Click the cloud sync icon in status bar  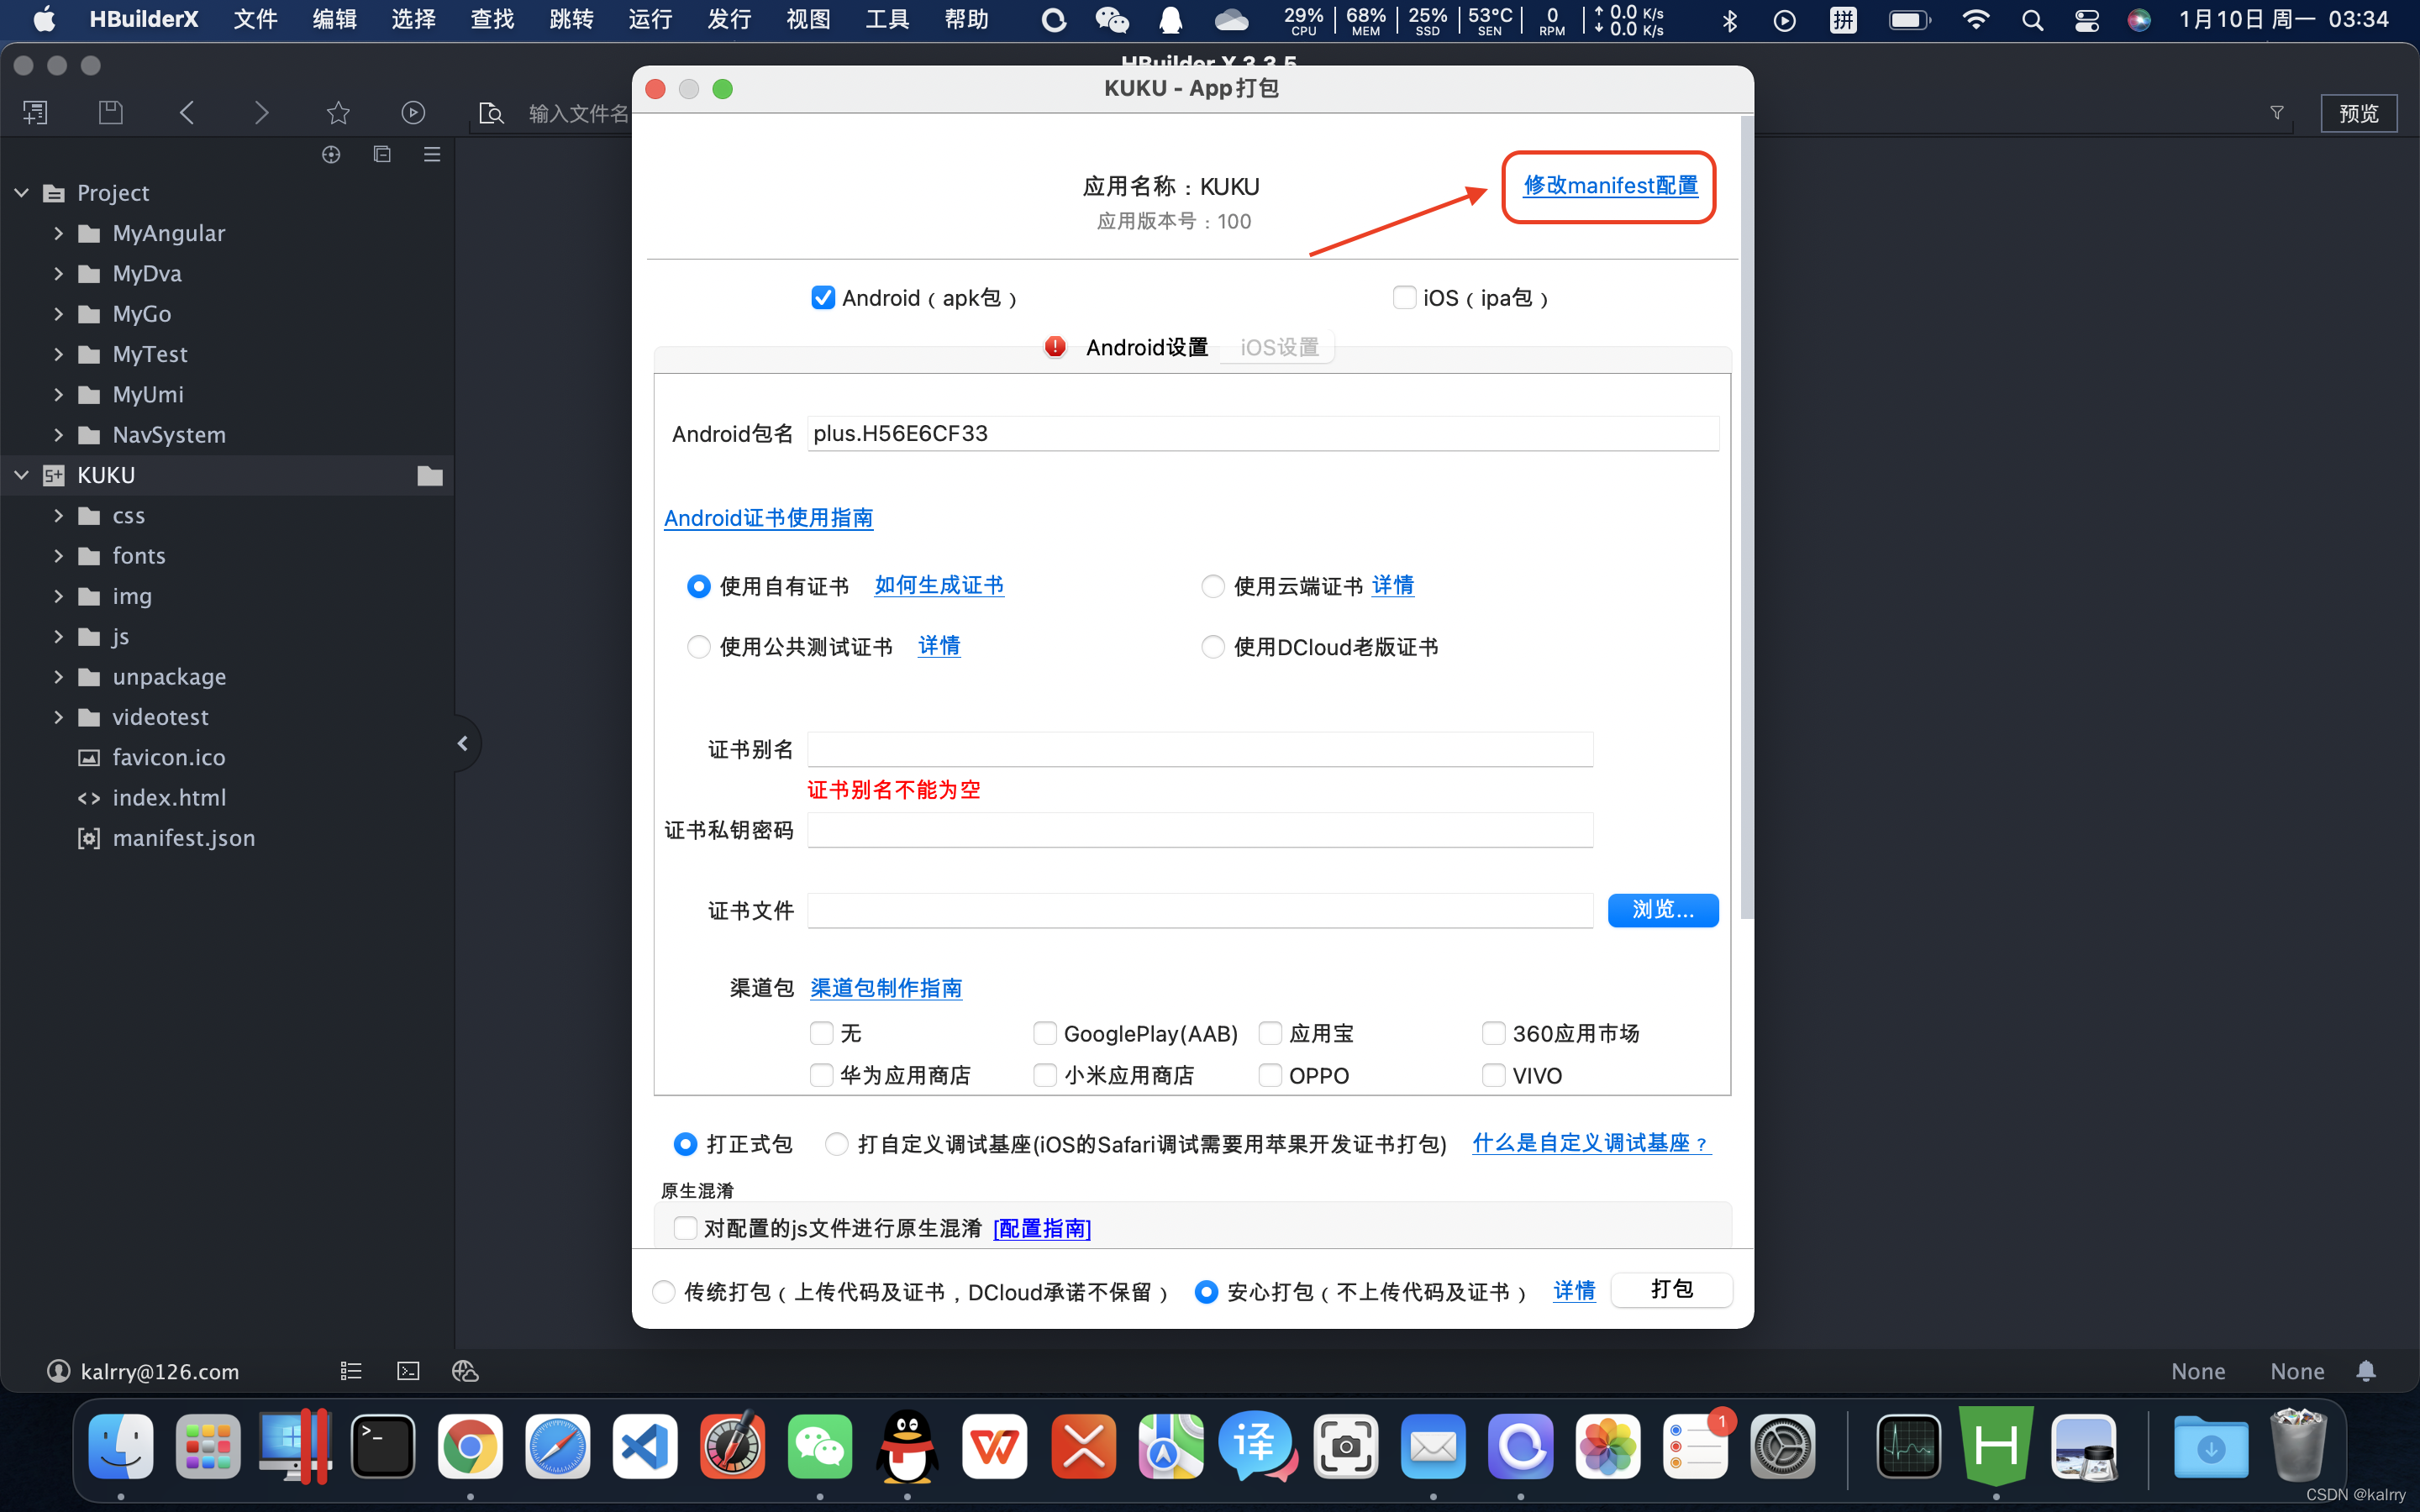click(465, 1371)
